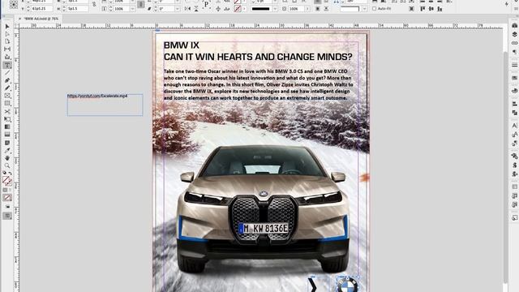Click the body paragraph starting 'Take one two-time Oscar'
The width and height of the screenshot is (519, 292).
point(258,84)
